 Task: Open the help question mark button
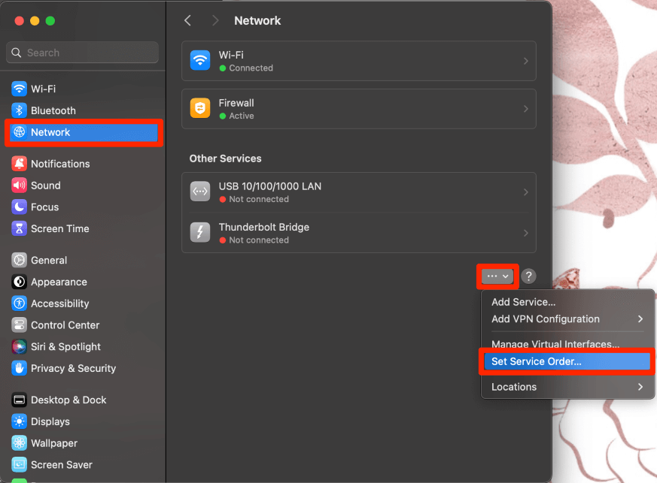[529, 276]
